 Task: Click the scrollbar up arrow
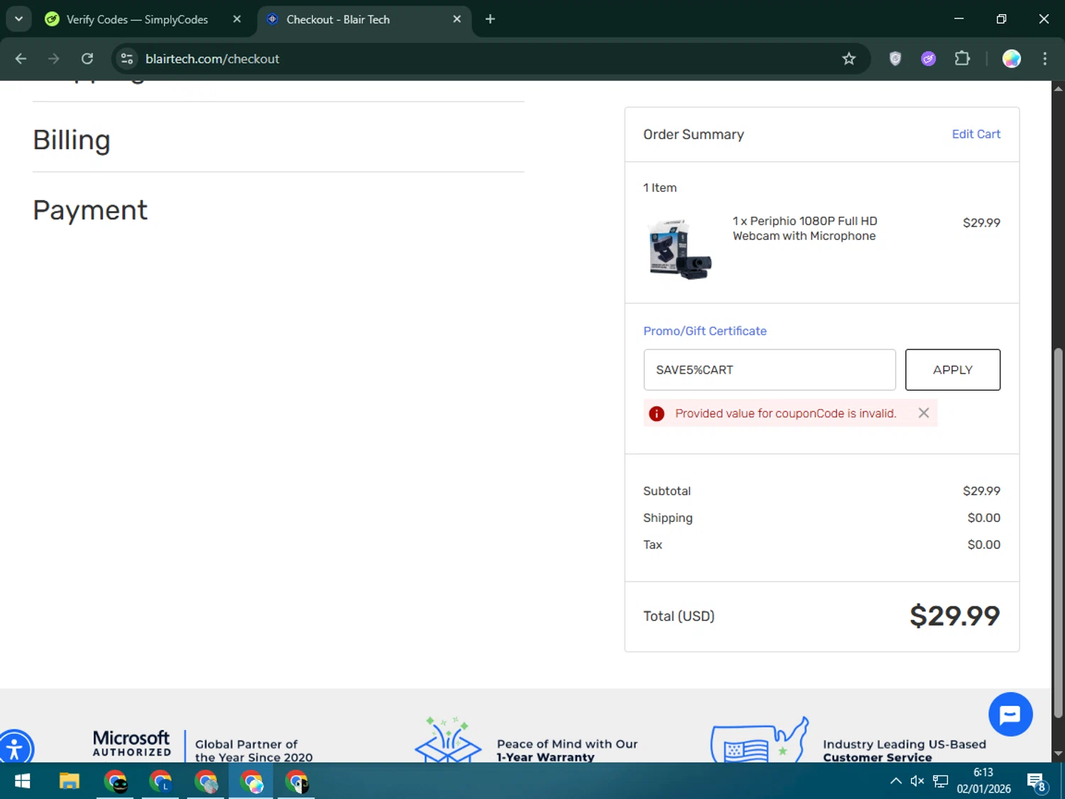(1058, 89)
